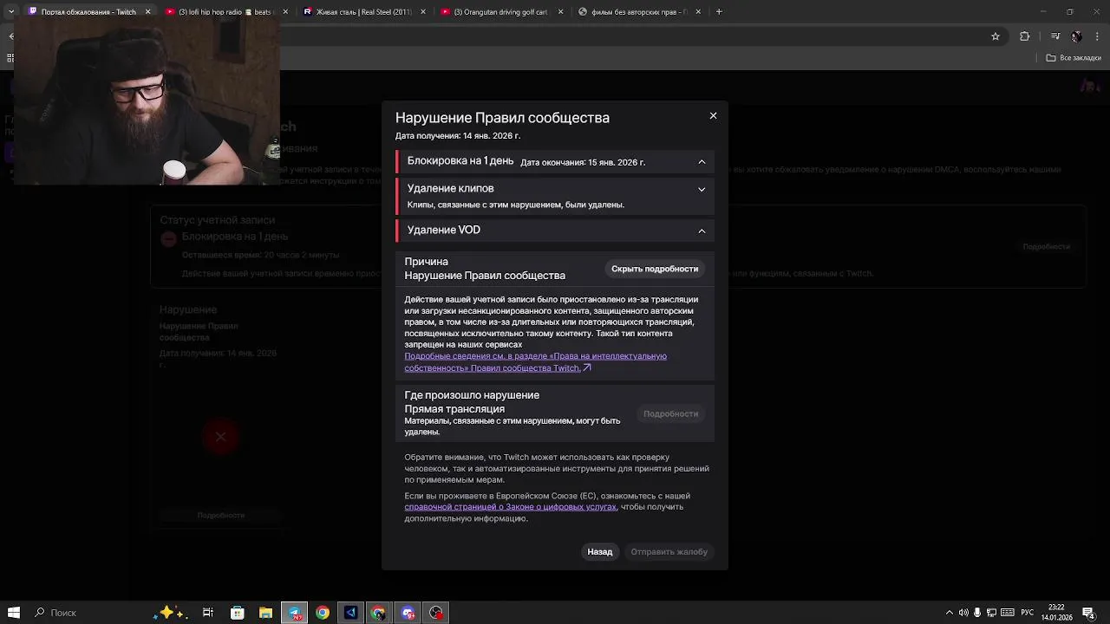
Task: Open the media control icon in toolbar
Action: [1055, 36]
